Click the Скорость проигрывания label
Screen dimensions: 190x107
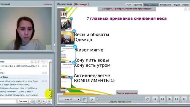pyautogui.click(x=120, y=102)
